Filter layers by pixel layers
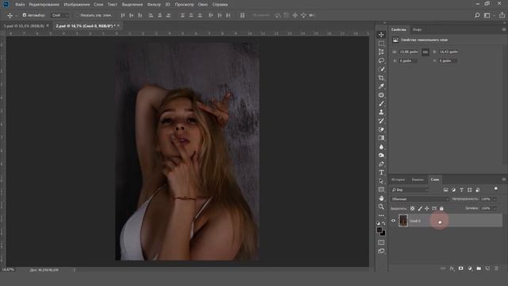508x286 pixels. point(446,190)
